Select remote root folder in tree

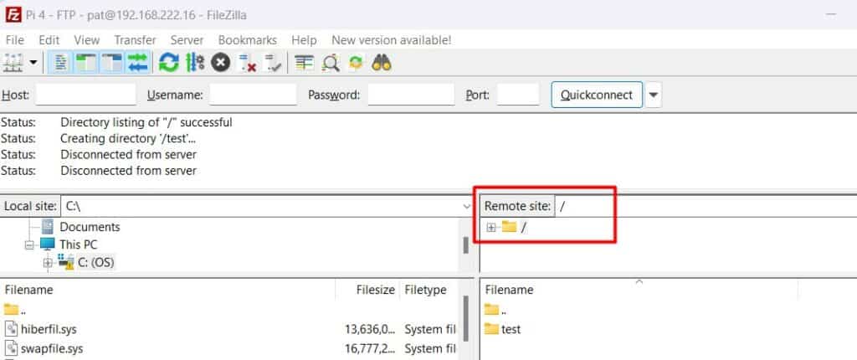tap(524, 227)
